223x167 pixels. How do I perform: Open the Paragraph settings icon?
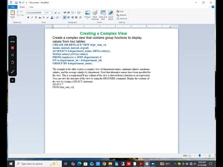tap(80, 17)
